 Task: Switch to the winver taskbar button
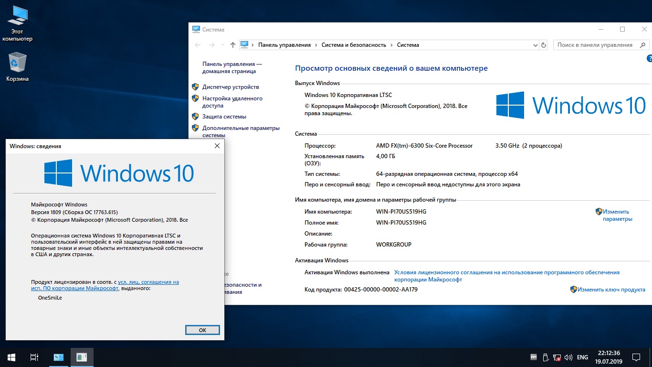[82, 357]
